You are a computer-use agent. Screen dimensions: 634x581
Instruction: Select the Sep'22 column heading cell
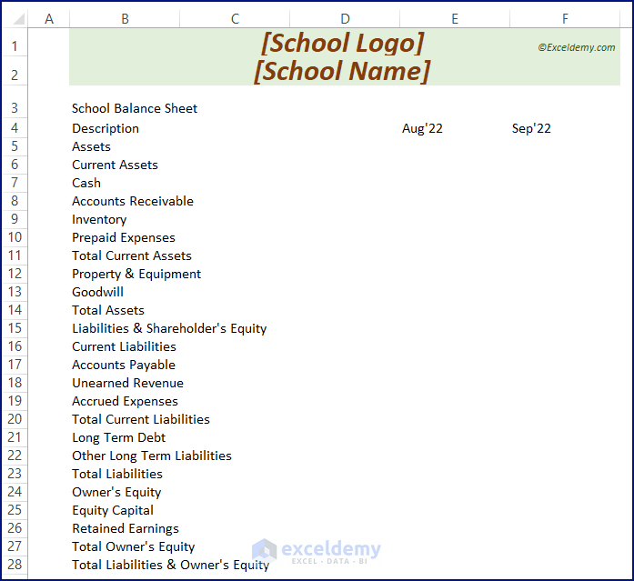coord(531,128)
